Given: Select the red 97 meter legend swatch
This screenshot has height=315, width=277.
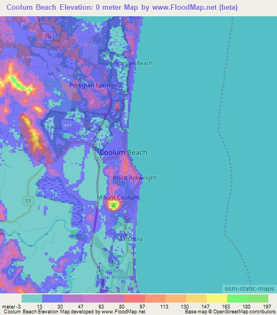Looking at the screenshot, I should (x=135, y=298).
